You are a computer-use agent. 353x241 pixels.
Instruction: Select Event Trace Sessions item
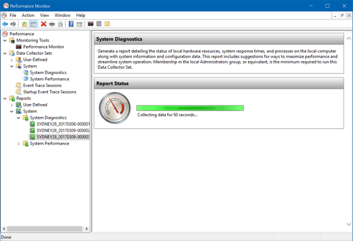pos(42,85)
